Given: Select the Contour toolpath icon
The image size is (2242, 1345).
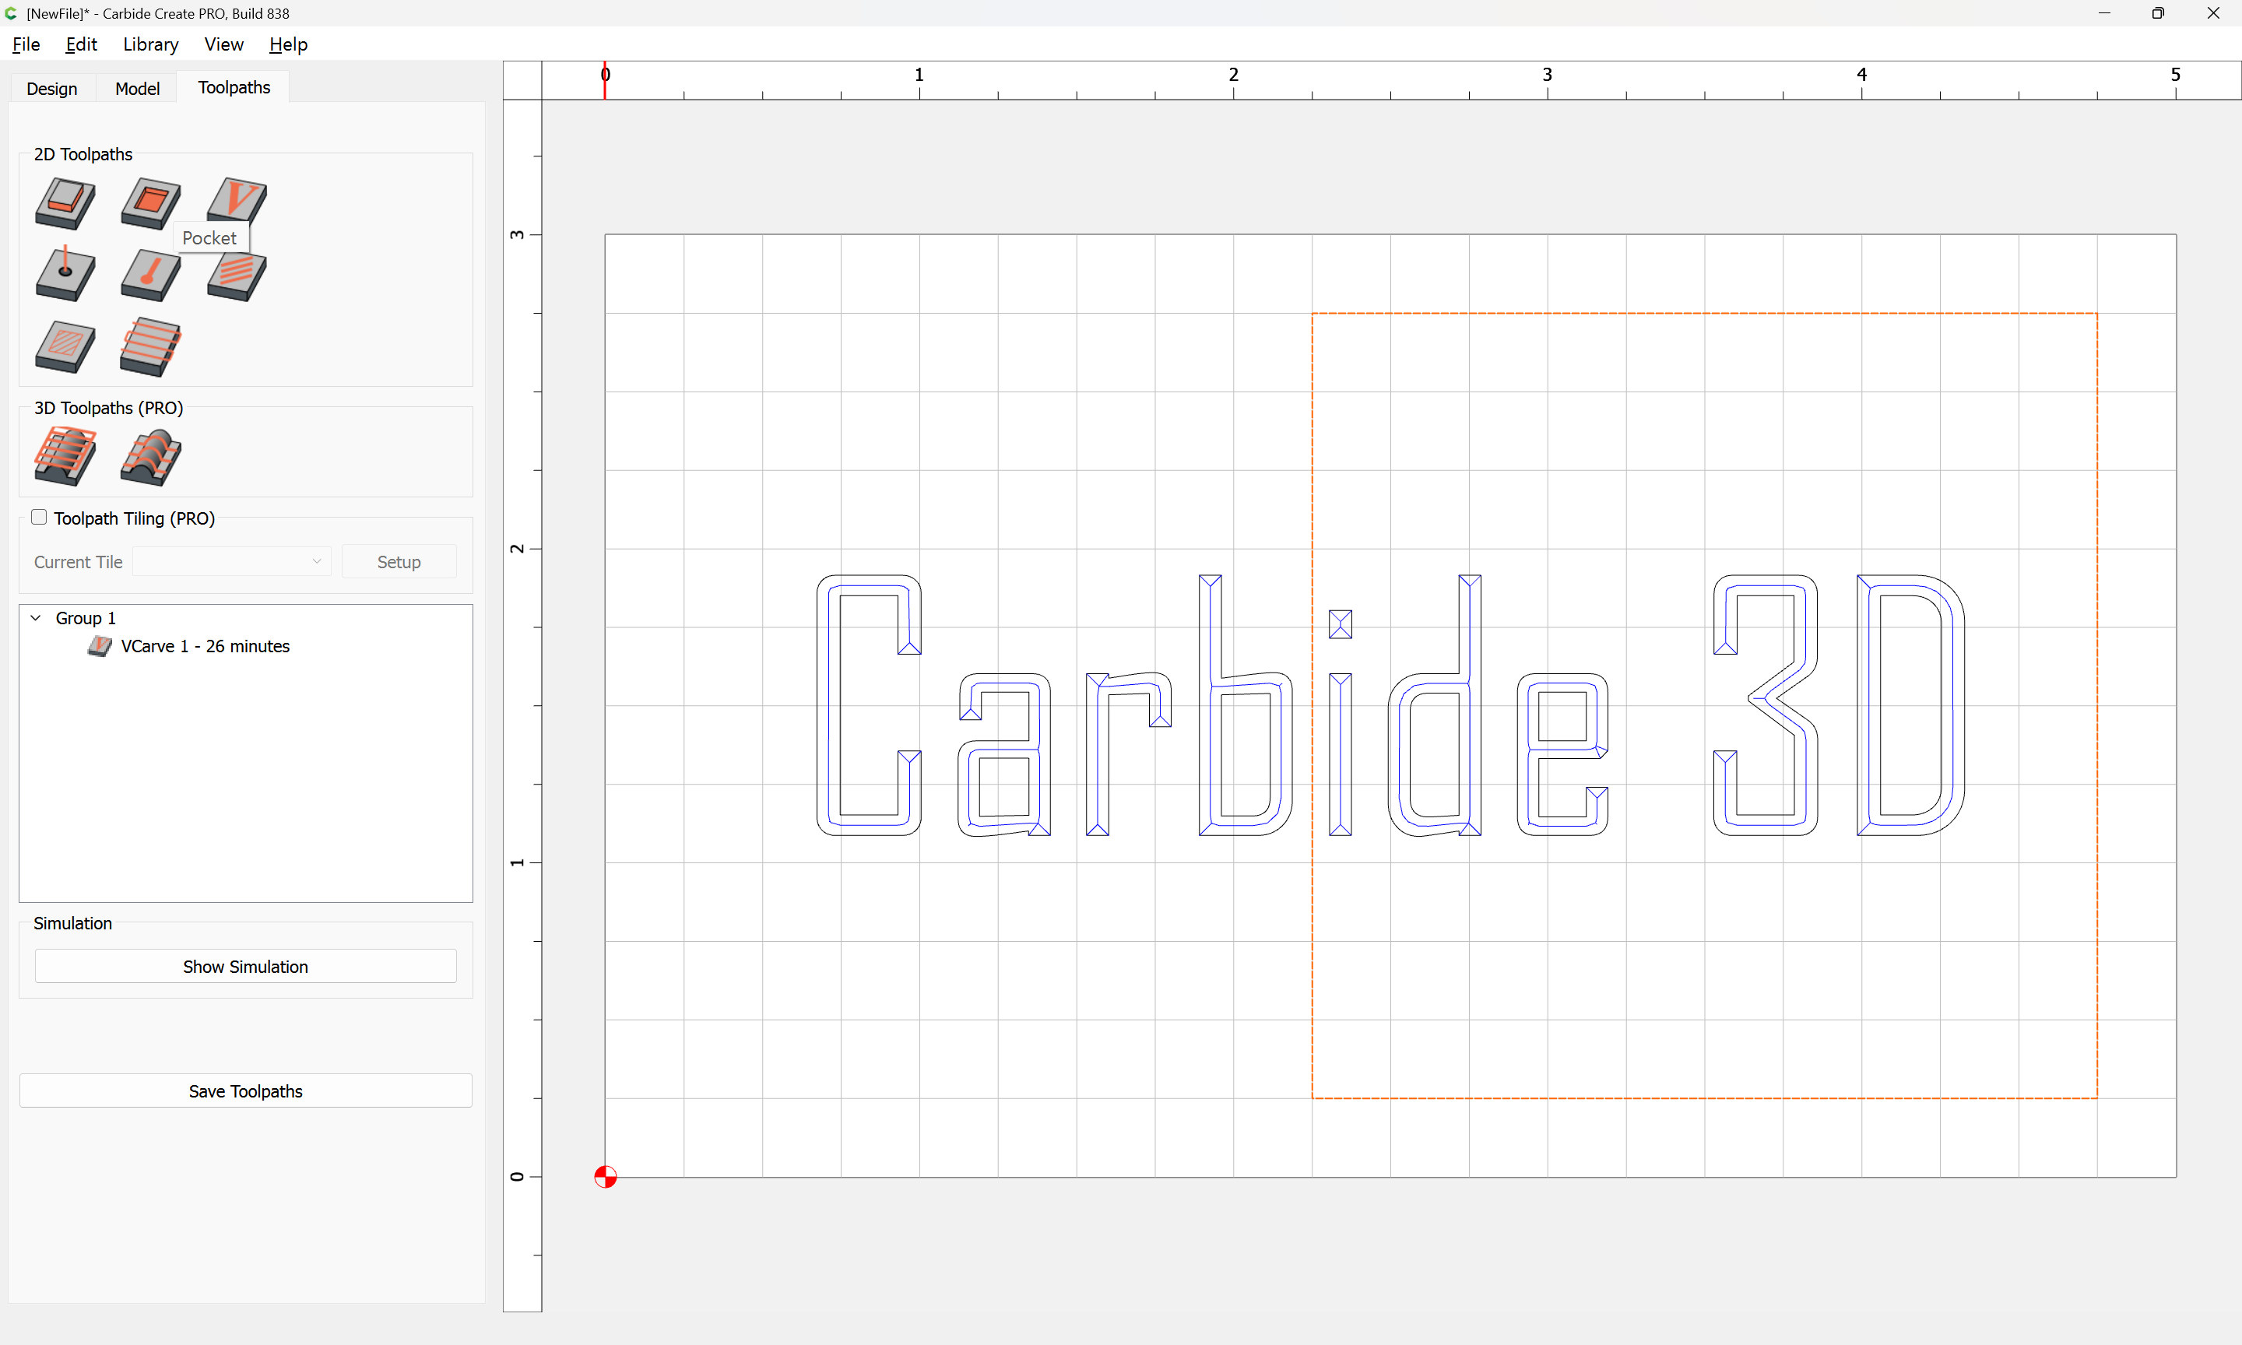Looking at the screenshot, I should click(65, 202).
